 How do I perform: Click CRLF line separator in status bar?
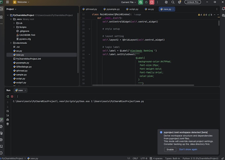coord(135,158)
